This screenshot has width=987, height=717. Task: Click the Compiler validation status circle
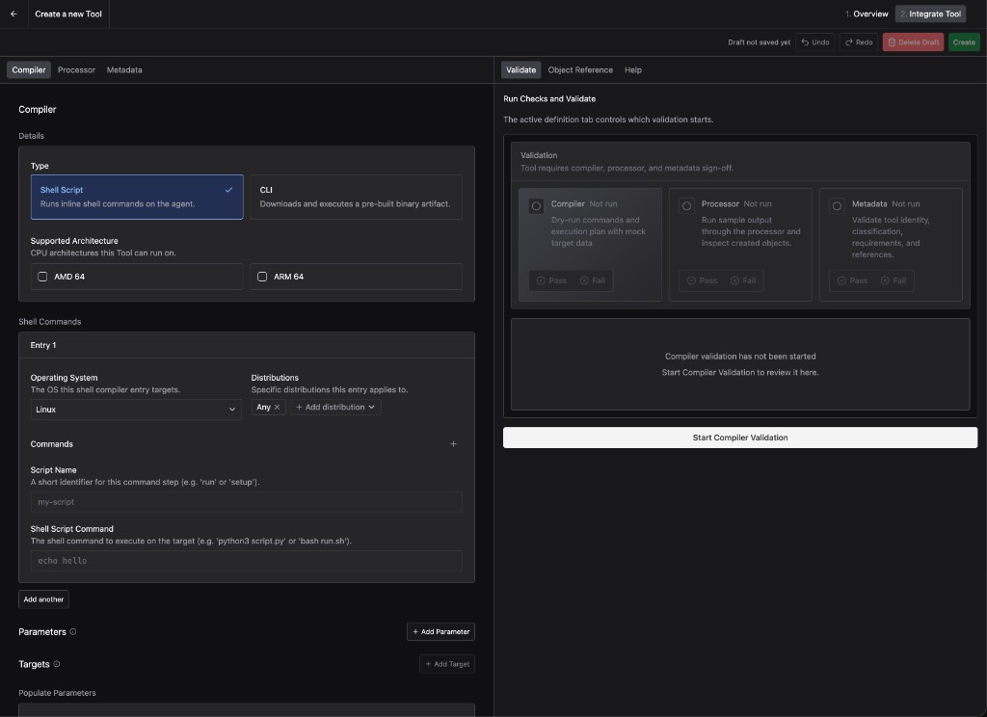[536, 206]
